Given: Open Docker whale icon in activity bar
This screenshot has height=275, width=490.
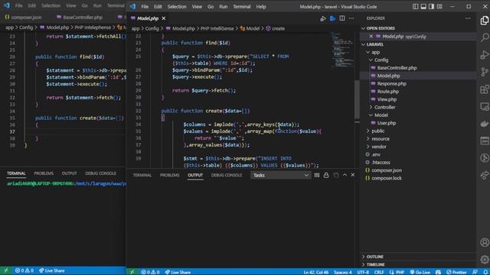Looking at the screenshot, I should [485, 124].
